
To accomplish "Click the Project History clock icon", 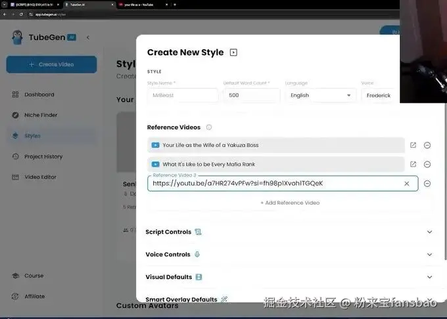I will pyautogui.click(x=15, y=156).
